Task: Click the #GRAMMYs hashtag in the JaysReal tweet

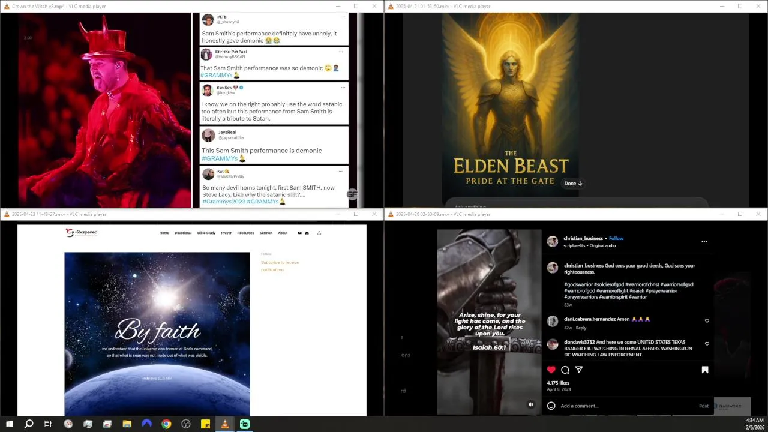Action: tap(220, 158)
